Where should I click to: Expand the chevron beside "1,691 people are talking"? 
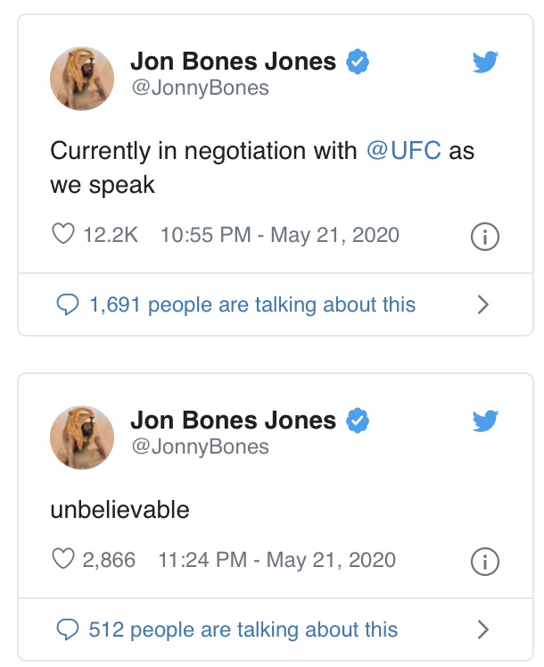[483, 304]
